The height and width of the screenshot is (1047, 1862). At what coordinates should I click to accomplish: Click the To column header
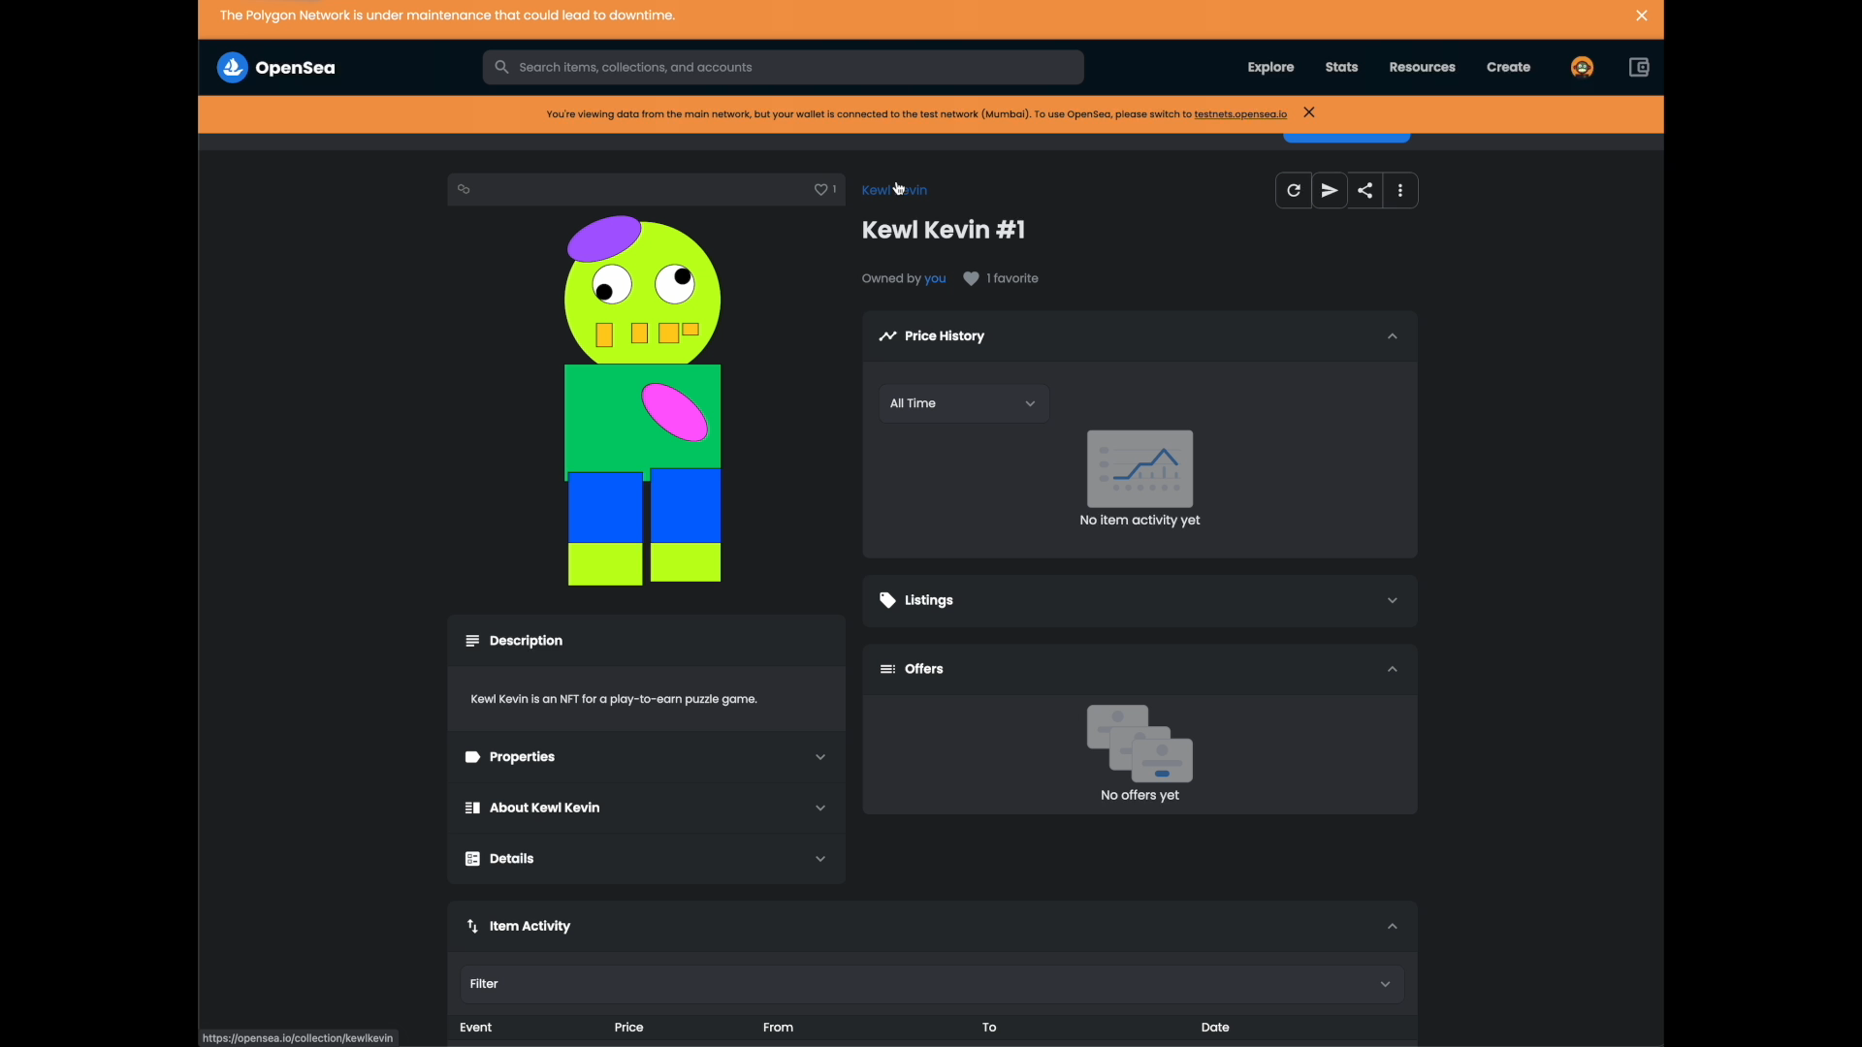point(989,1028)
